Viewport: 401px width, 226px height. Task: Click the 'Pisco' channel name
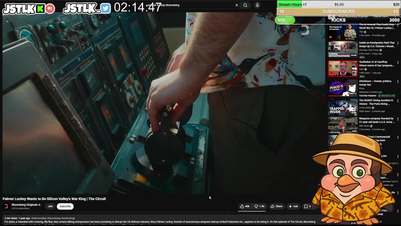coord(362,89)
